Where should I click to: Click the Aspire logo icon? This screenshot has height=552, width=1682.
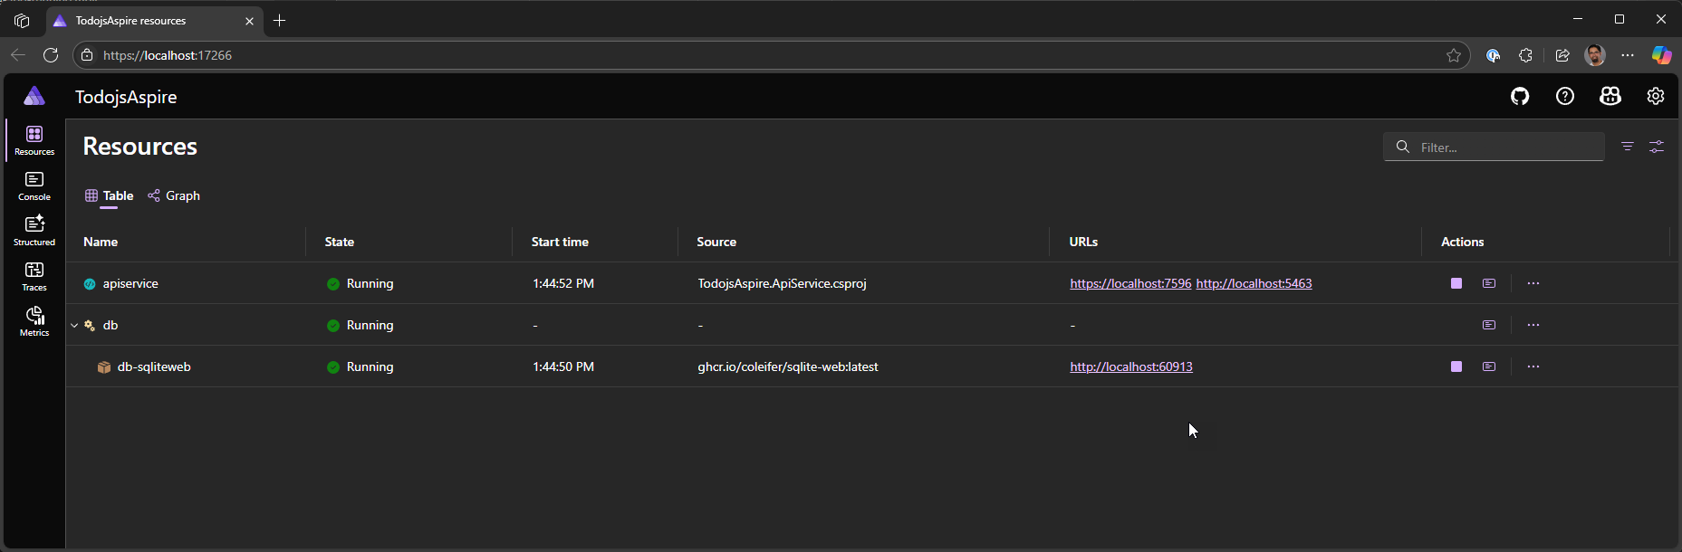[34, 96]
